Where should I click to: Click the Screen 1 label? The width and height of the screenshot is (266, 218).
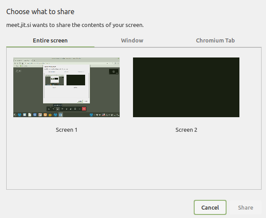click(66, 130)
